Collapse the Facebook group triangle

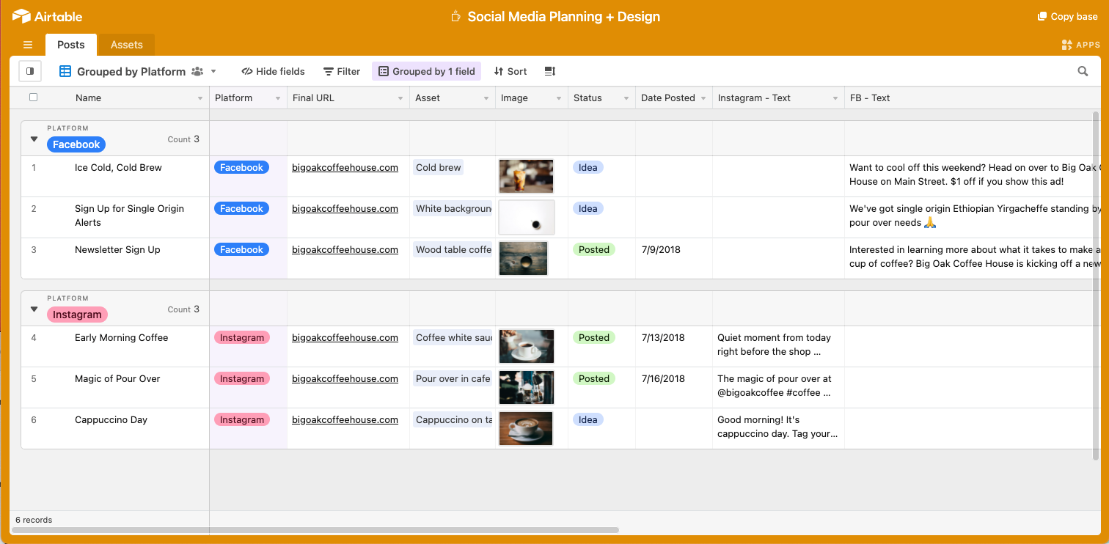(x=34, y=139)
